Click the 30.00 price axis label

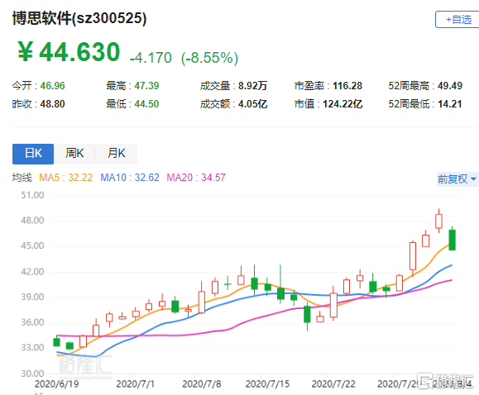click(32, 374)
